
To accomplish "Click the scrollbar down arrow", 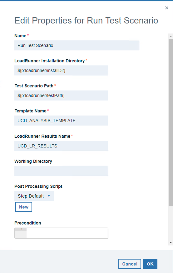I will (x=171, y=243).
